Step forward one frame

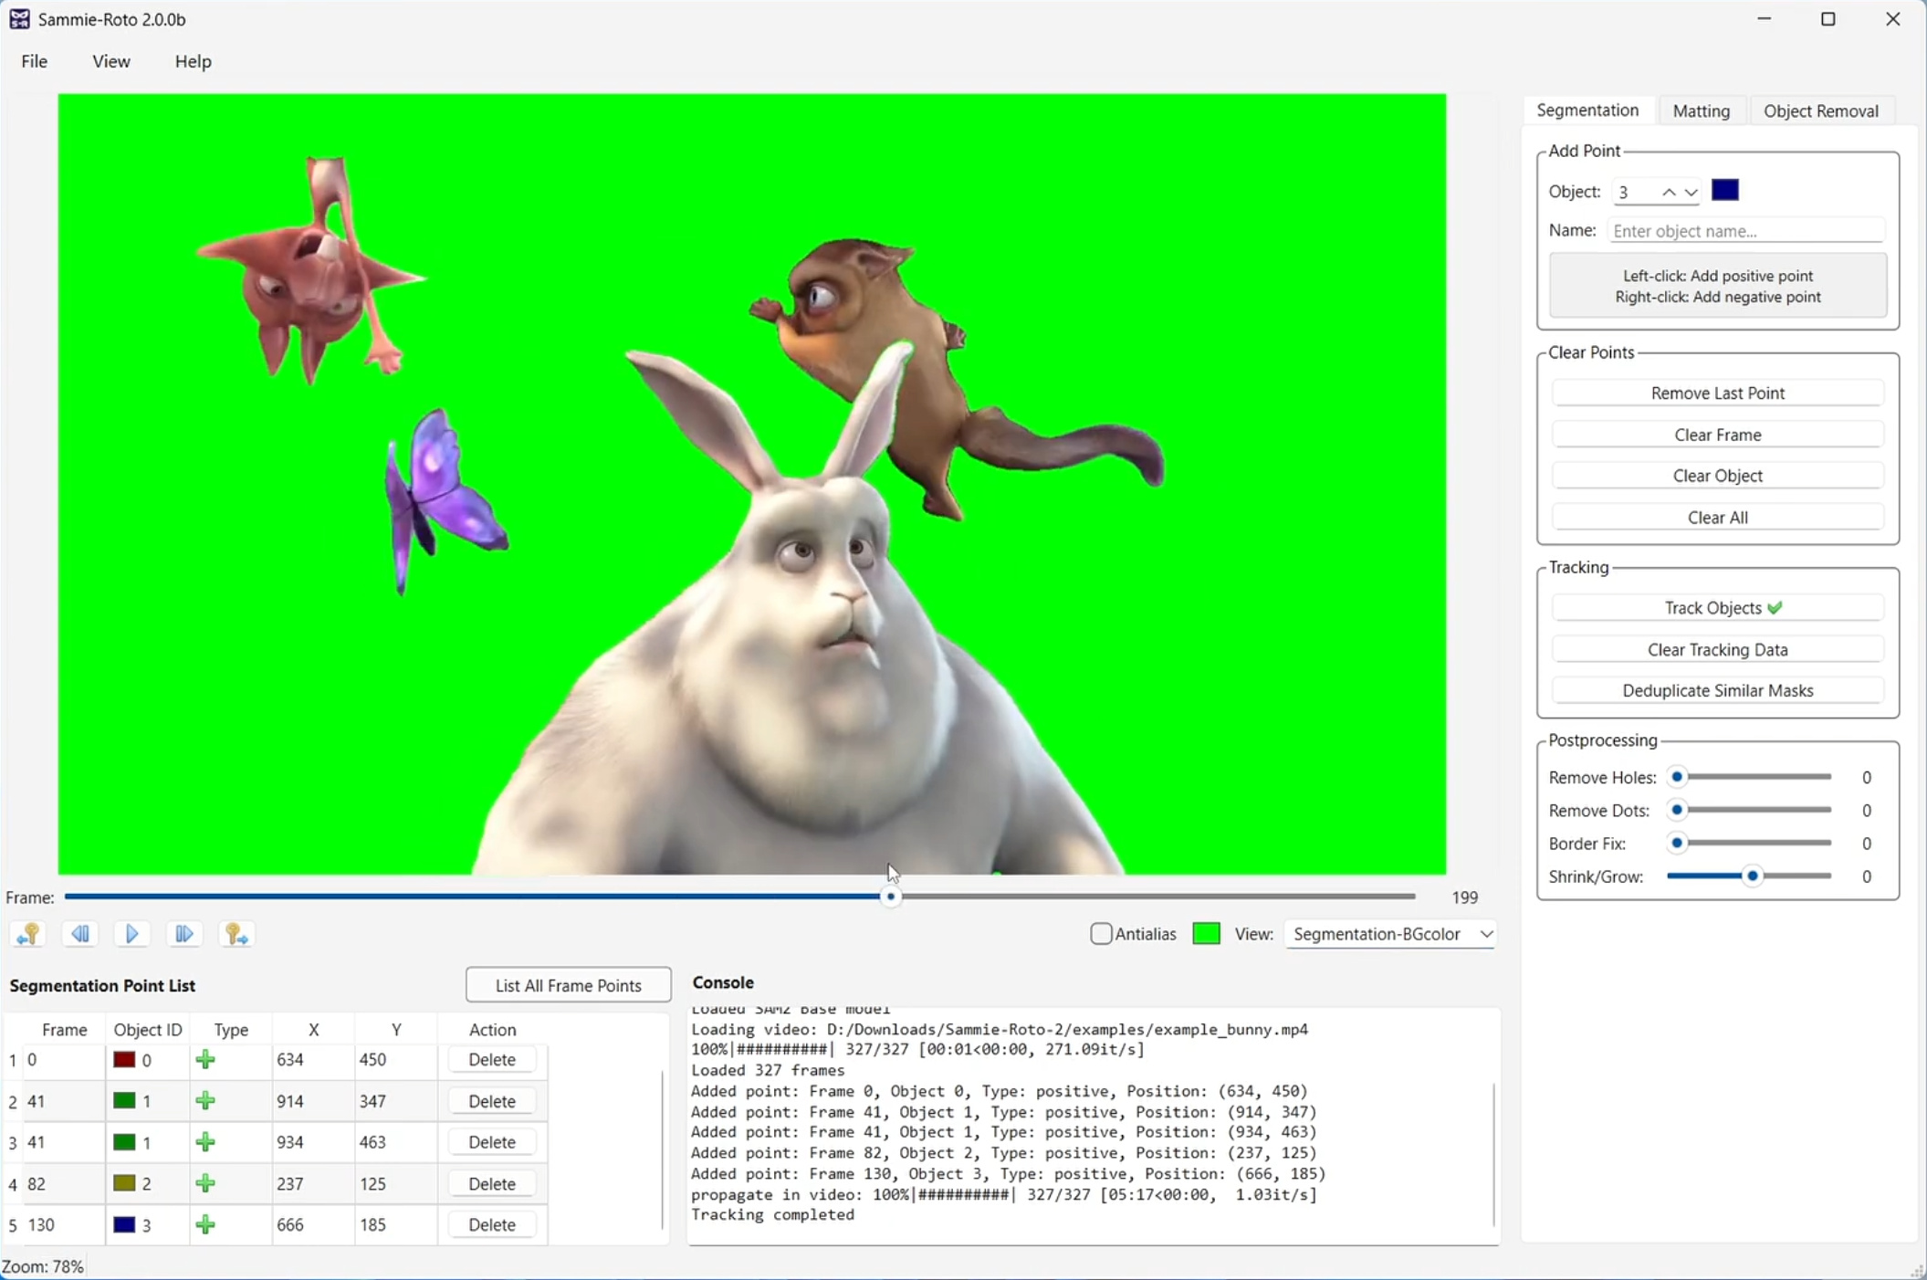pos(183,934)
